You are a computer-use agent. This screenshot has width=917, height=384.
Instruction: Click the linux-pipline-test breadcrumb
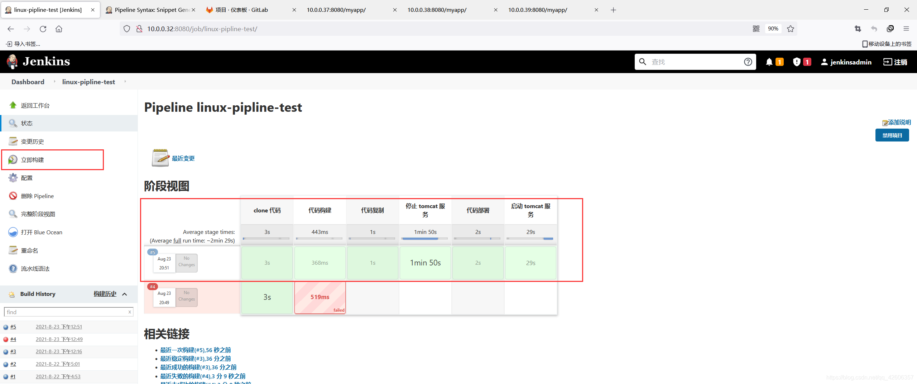[x=88, y=82]
